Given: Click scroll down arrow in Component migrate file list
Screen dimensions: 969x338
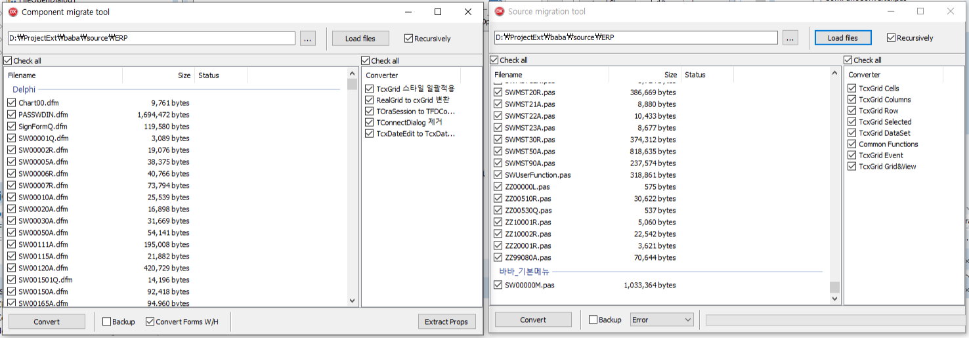Looking at the screenshot, I should click(x=353, y=301).
